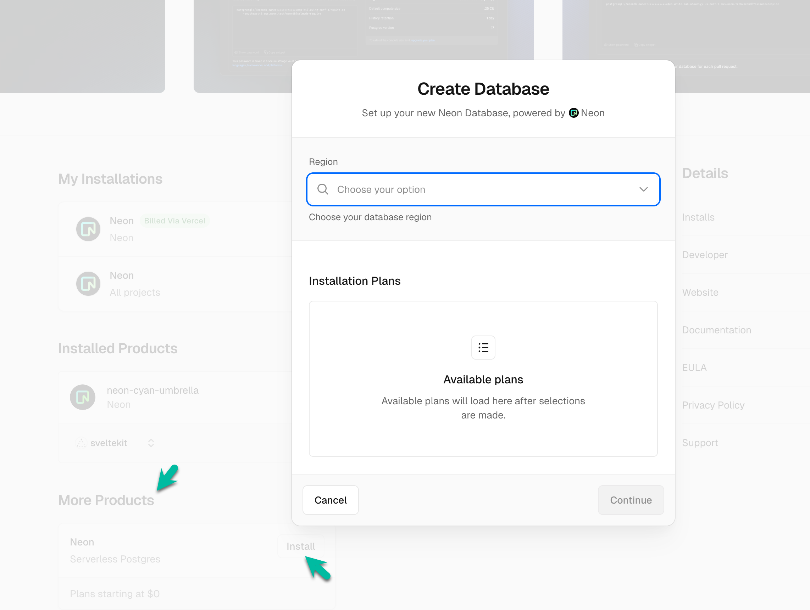Open the Region dropdown field
810x610 pixels.
tap(483, 189)
